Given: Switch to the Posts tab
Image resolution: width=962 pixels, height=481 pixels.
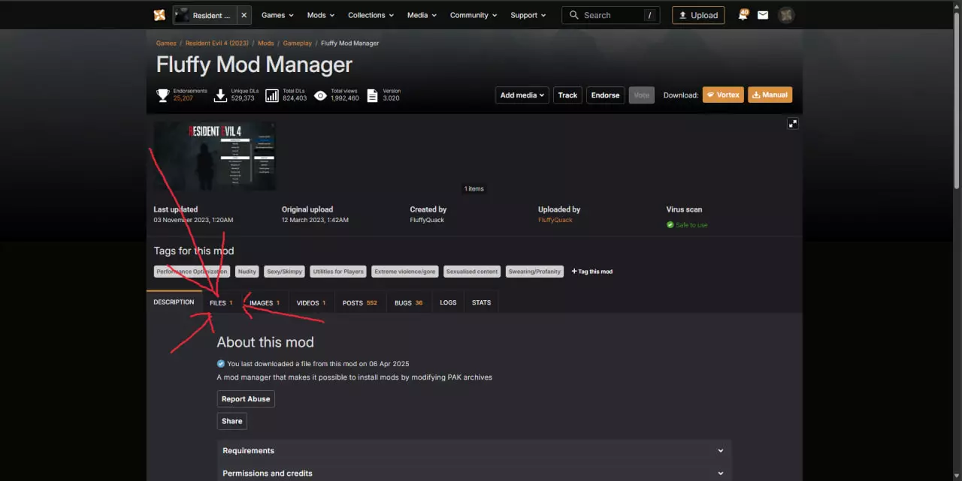Looking at the screenshot, I should coord(360,303).
